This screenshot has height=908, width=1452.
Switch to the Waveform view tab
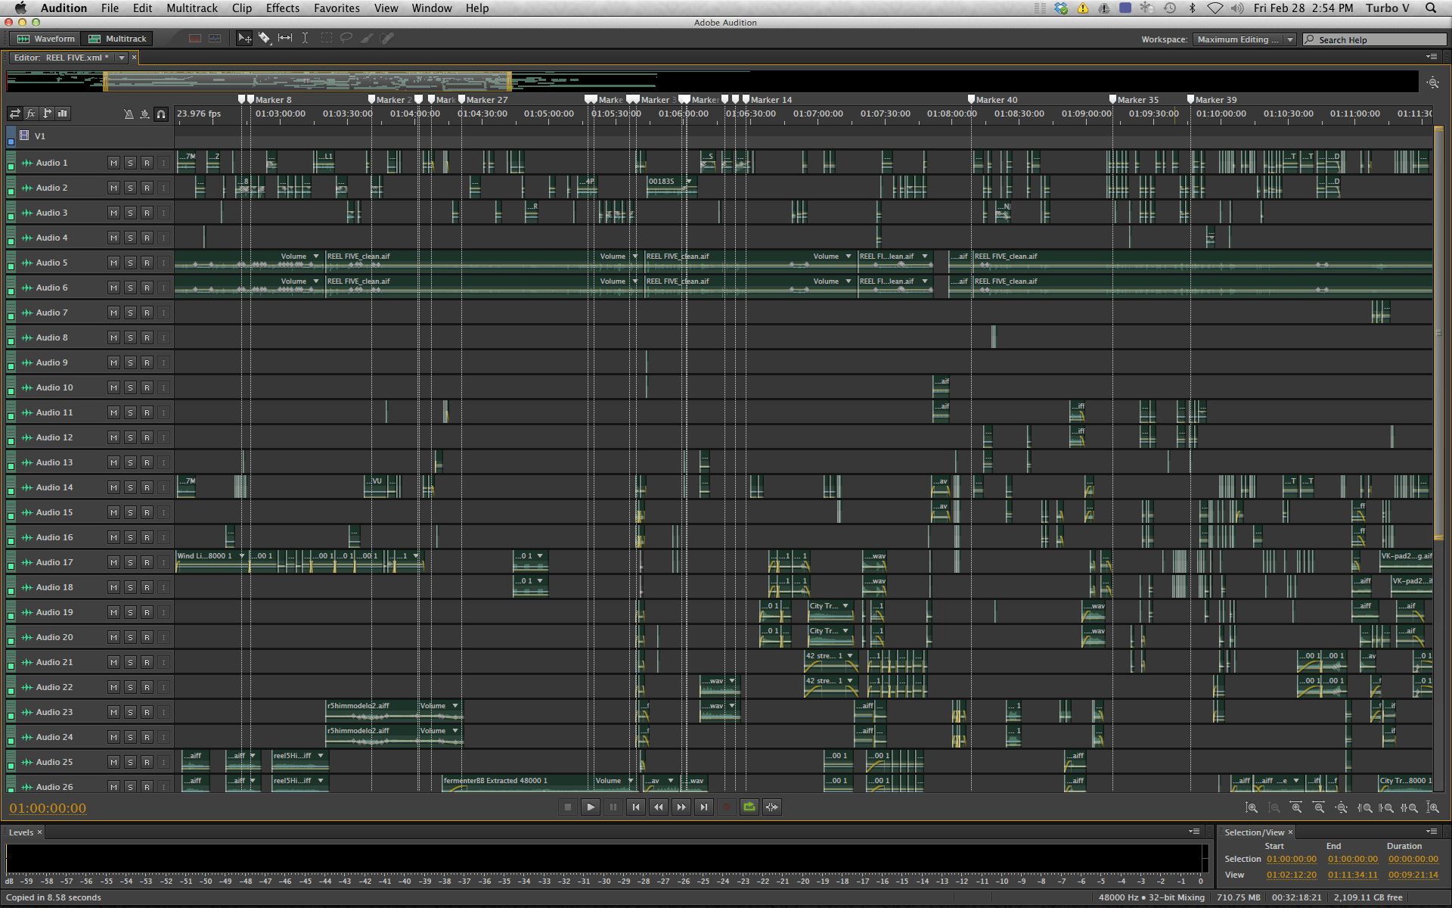tap(45, 38)
